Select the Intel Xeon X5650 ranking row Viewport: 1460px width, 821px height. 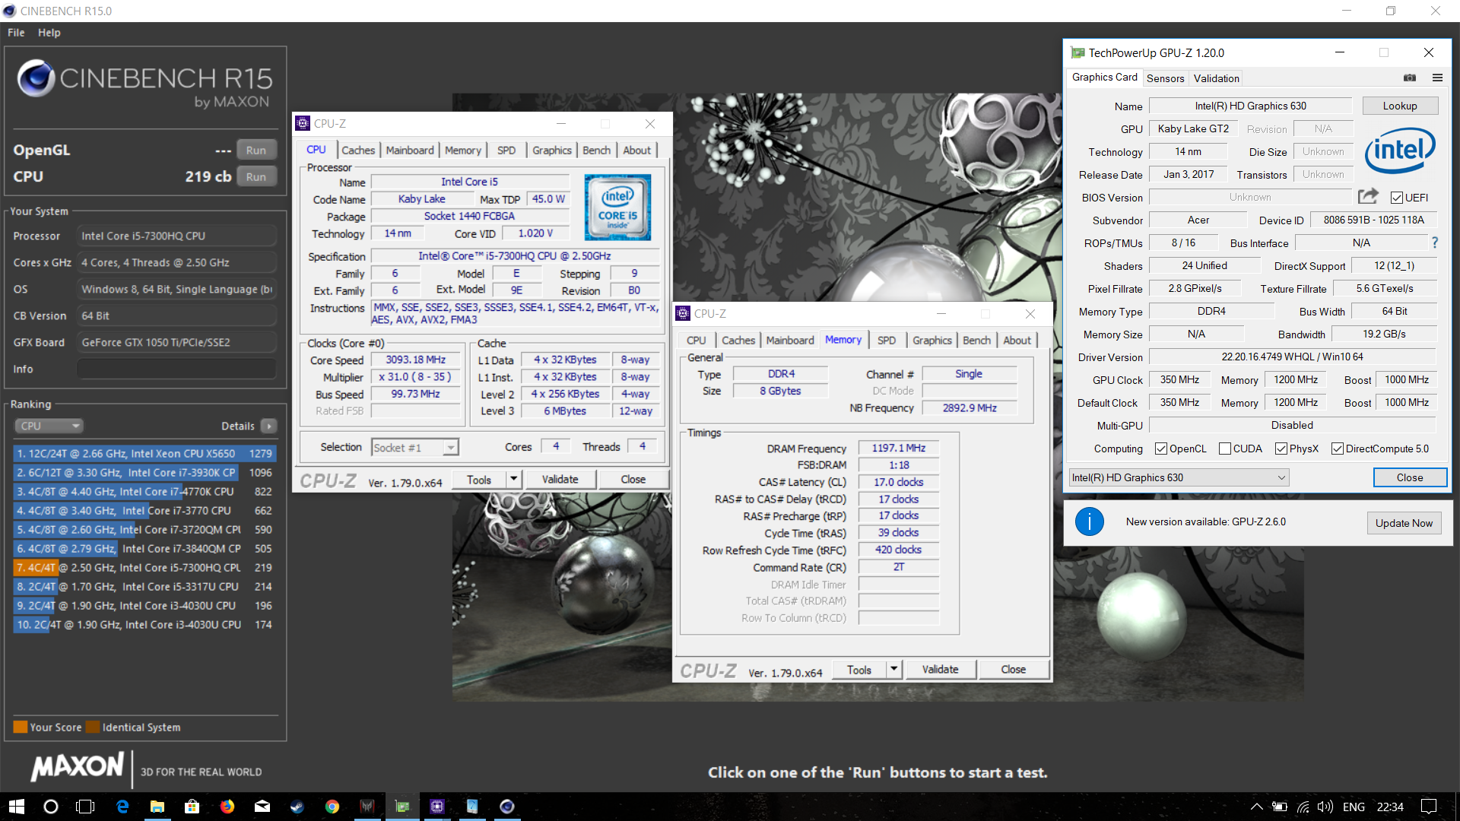144,454
